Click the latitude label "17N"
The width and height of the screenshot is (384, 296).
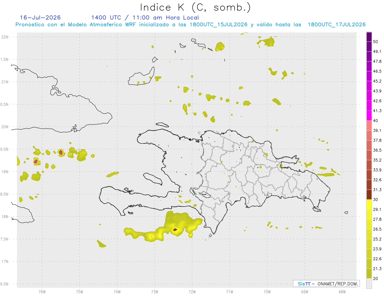(x=5, y=262)
